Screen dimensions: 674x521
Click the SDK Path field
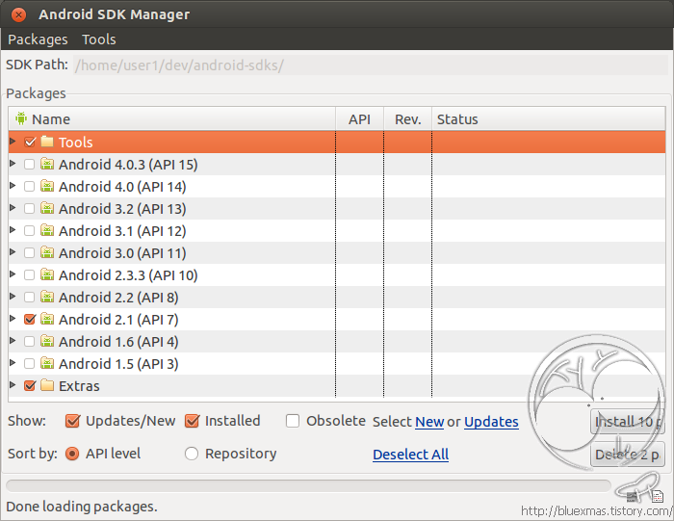tap(371, 65)
